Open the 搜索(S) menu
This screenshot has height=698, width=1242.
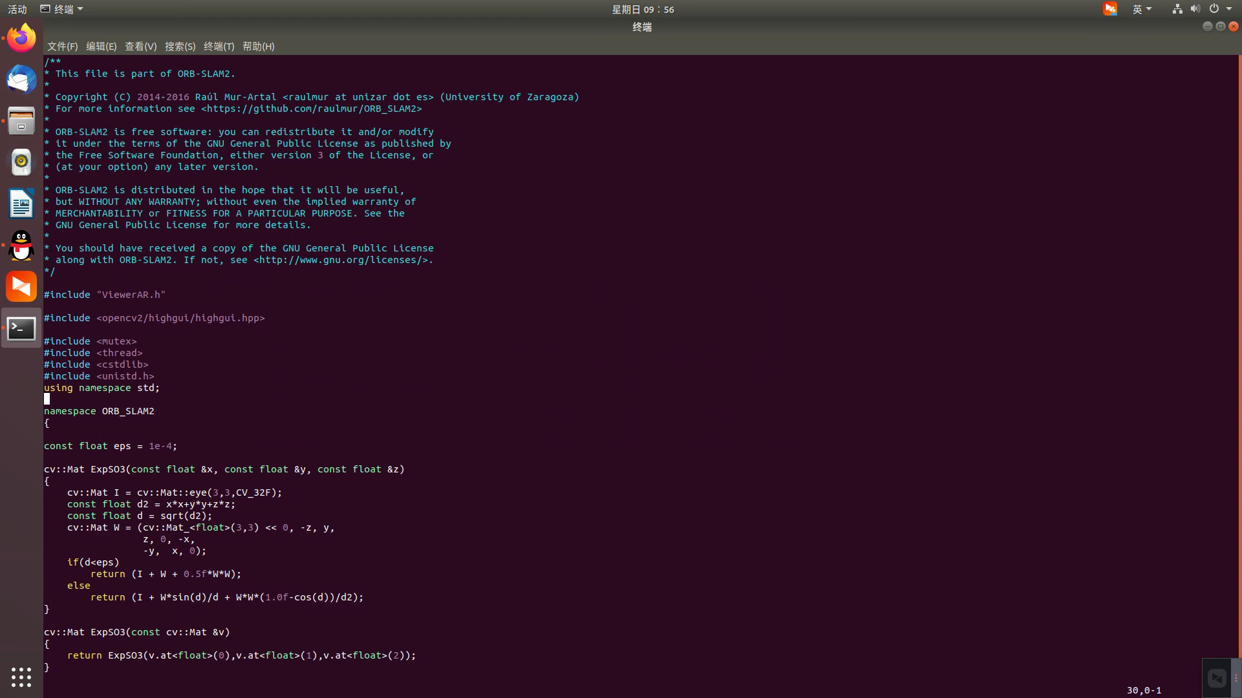[180, 47]
